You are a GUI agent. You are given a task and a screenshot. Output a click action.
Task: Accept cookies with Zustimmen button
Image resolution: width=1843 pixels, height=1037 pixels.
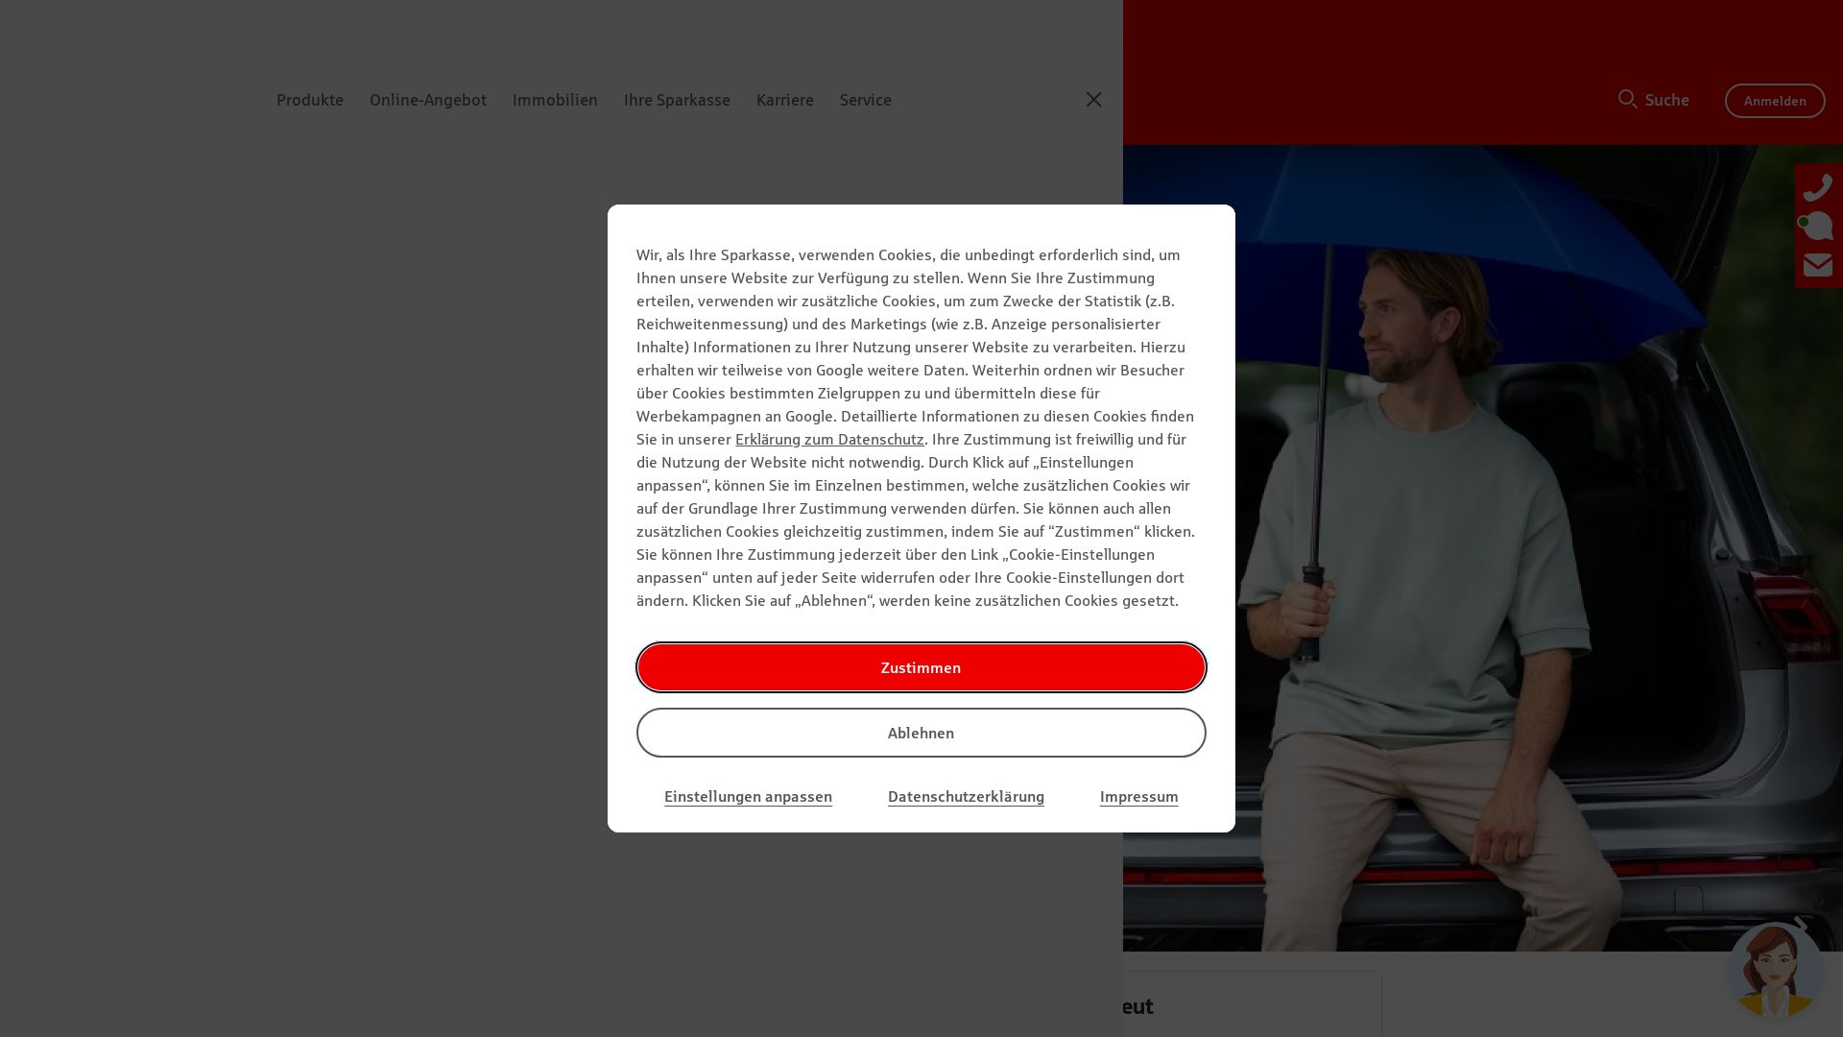921,667
